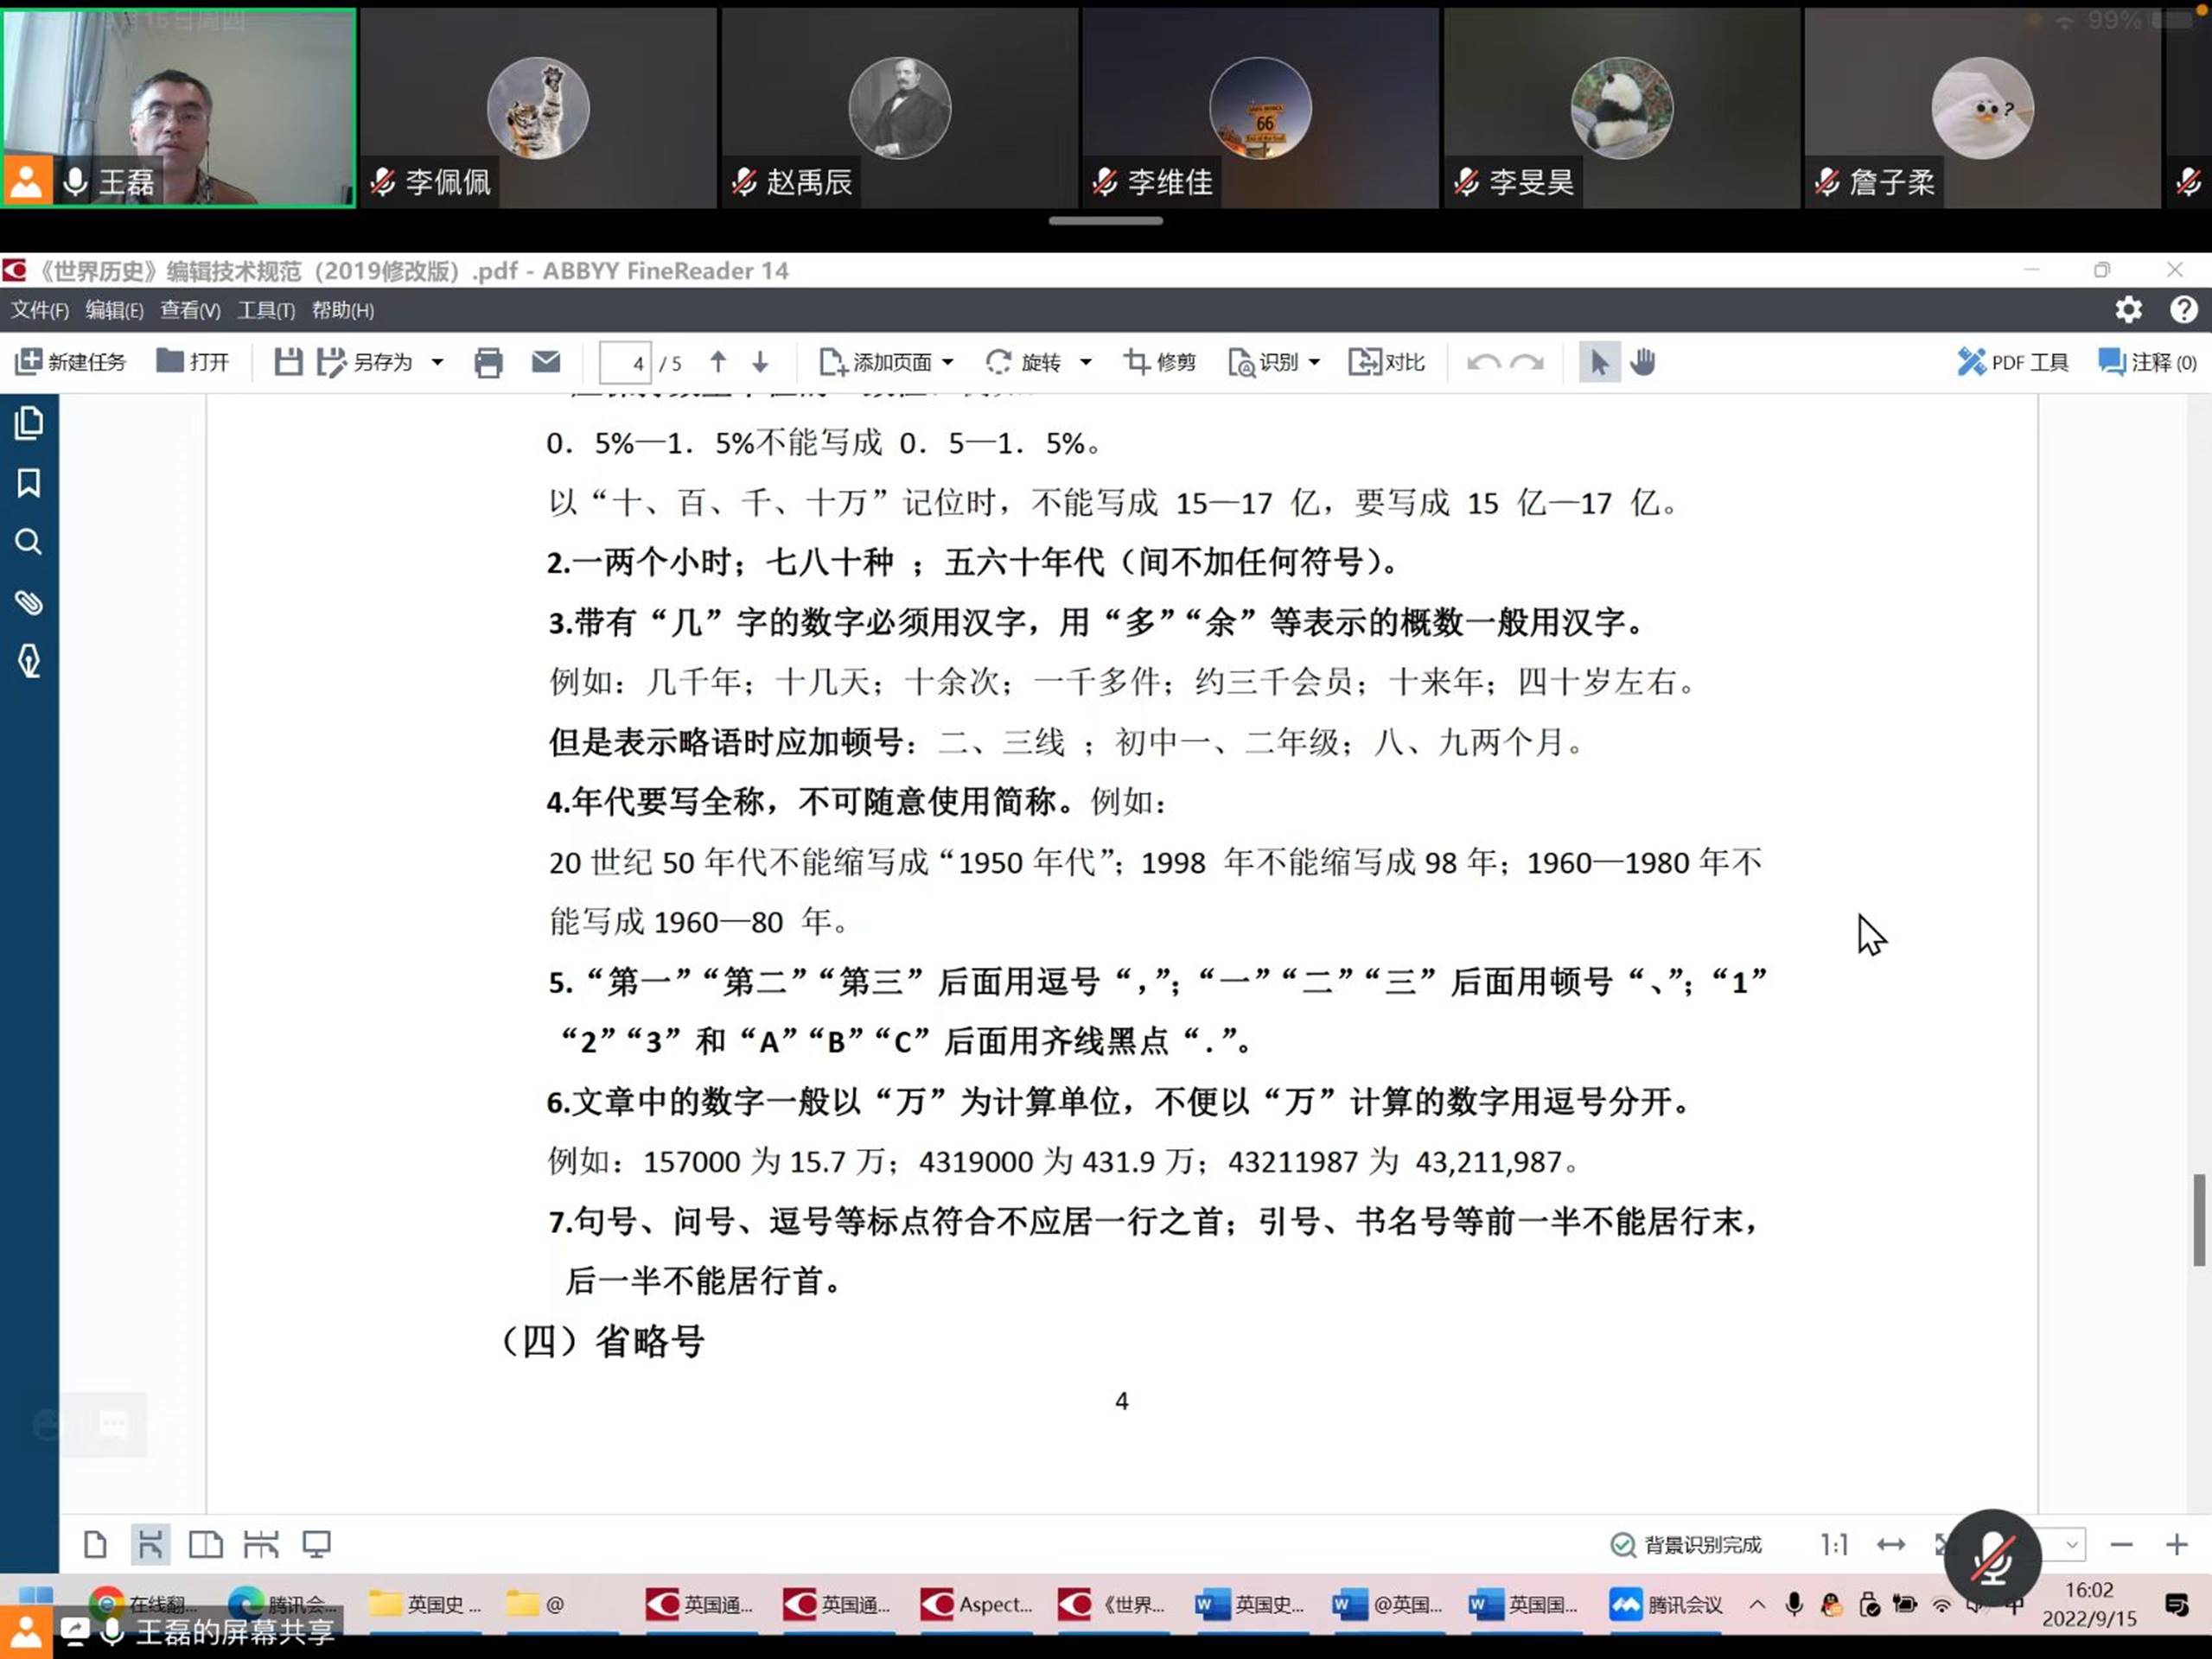The width and height of the screenshot is (2212, 1659).
Task: Select 李维佳 participant tile
Action: 1260,108
